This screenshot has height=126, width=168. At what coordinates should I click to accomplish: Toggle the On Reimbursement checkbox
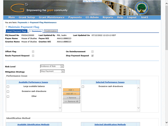tap(92, 52)
